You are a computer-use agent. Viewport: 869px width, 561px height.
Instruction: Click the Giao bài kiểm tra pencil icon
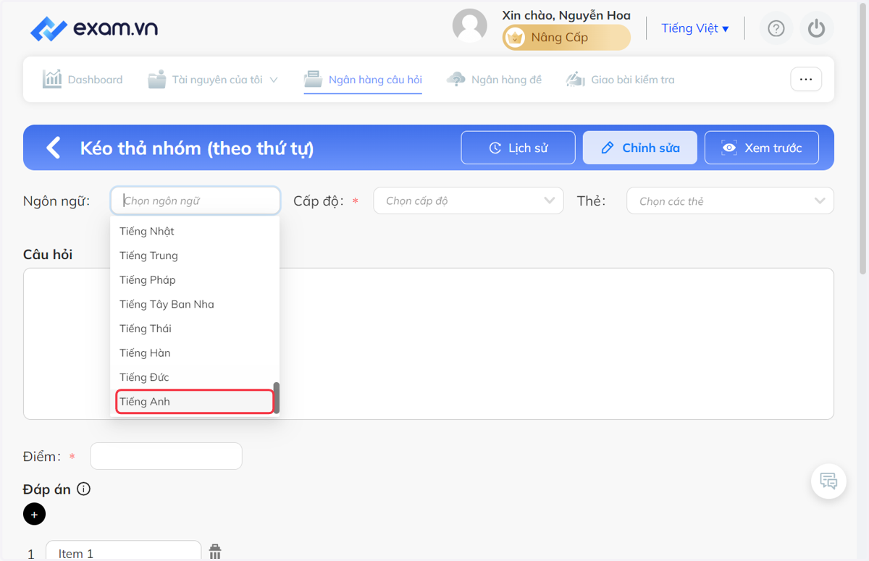(x=576, y=80)
